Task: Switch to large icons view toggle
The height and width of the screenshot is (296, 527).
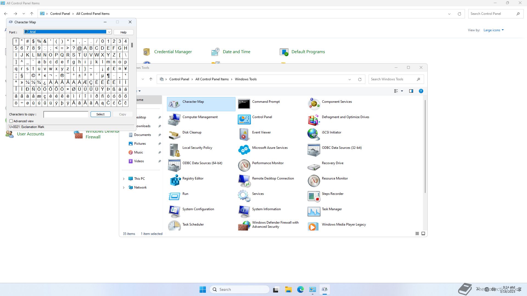Action: [423, 234]
